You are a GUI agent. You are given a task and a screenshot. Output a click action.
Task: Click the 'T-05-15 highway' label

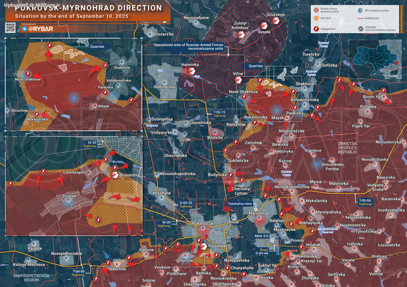[219, 114]
